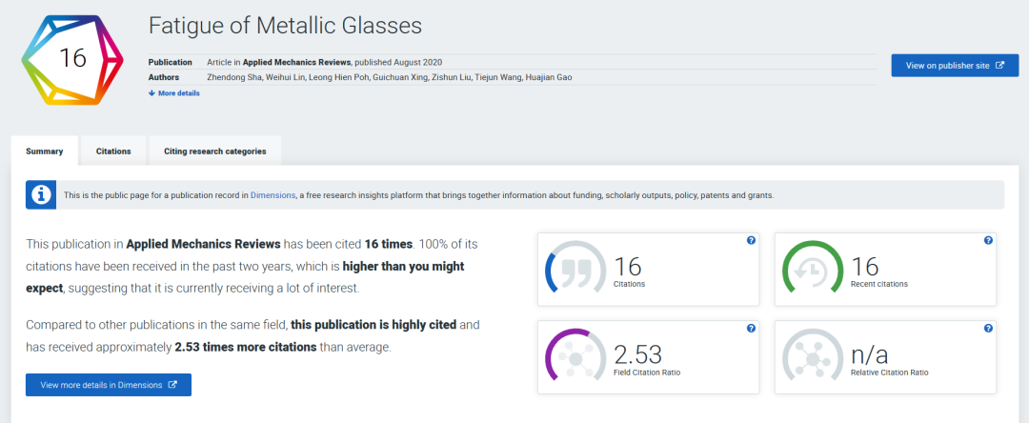The height and width of the screenshot is (423, 1029).
Task: Switch to the Summary tab
Action: coord(45,151)
